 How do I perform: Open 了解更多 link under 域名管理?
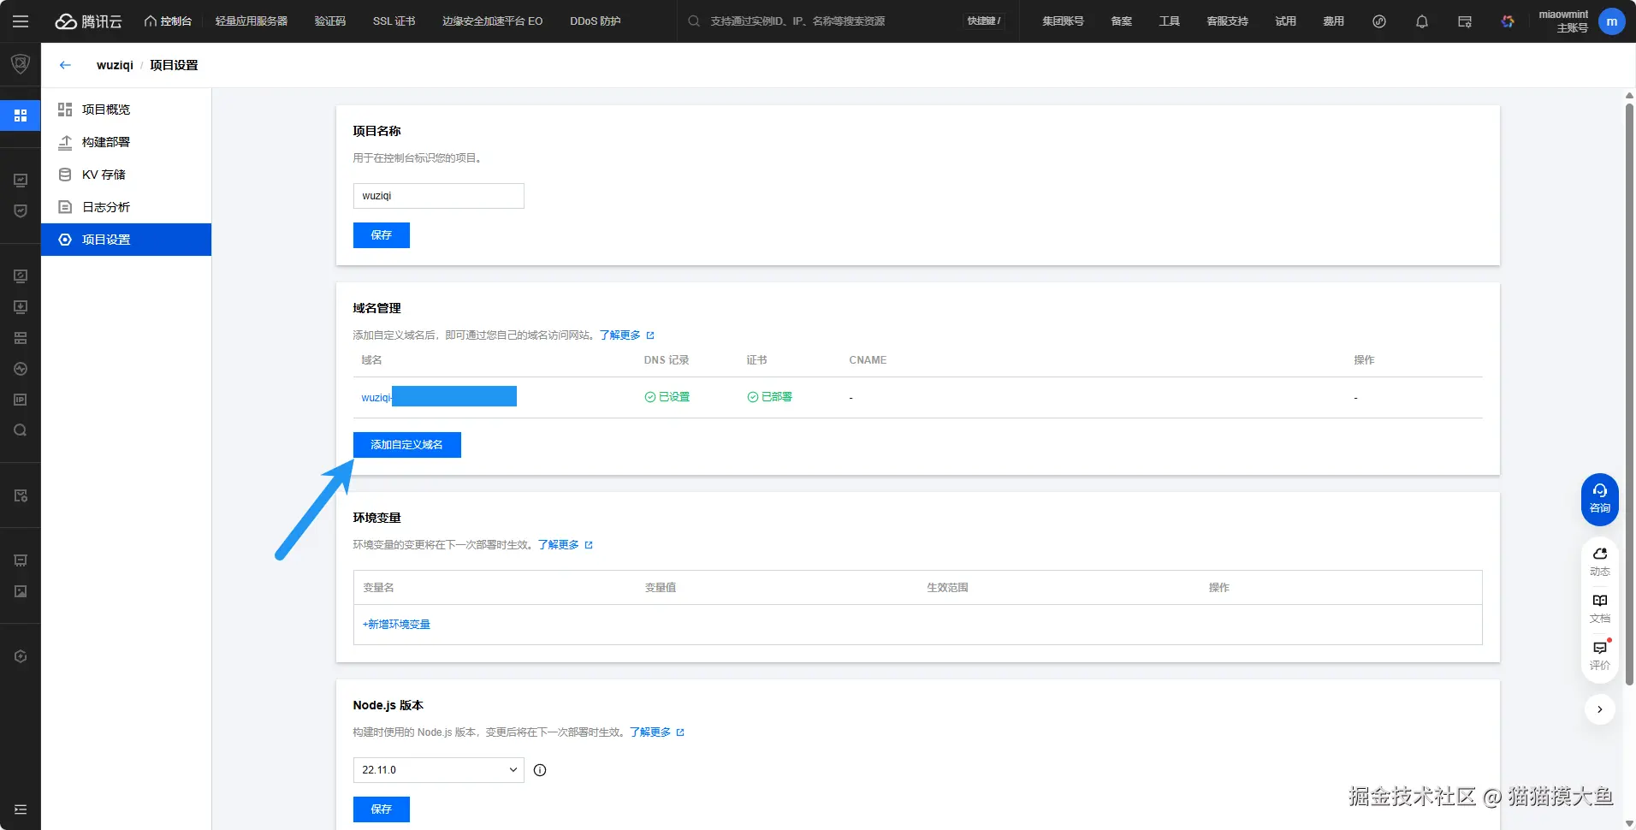click(x=626, y=335)
